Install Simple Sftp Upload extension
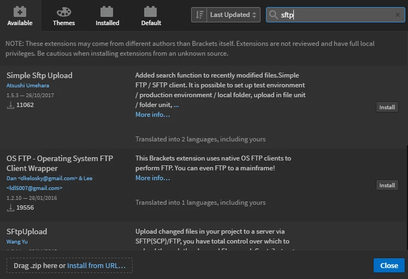Screen dimensions: 408x279 [387, 107]
